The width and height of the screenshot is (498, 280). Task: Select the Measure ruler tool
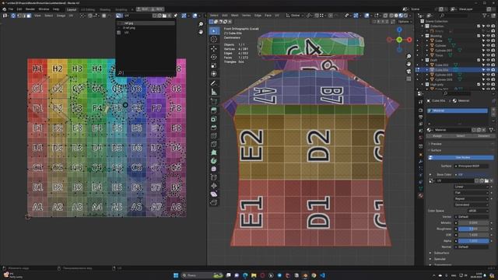point(214,92)
